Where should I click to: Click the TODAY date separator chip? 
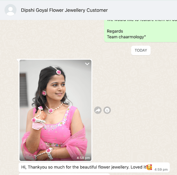click(141, 50)
